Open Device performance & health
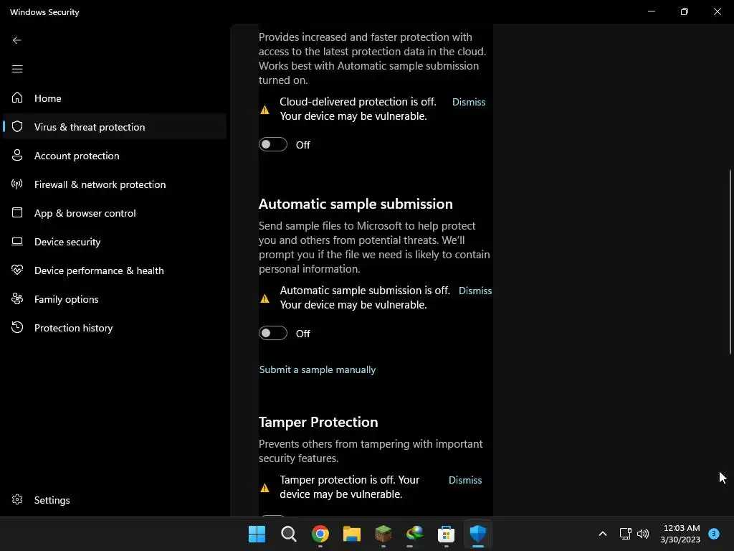734x551 pixels. 115,270
